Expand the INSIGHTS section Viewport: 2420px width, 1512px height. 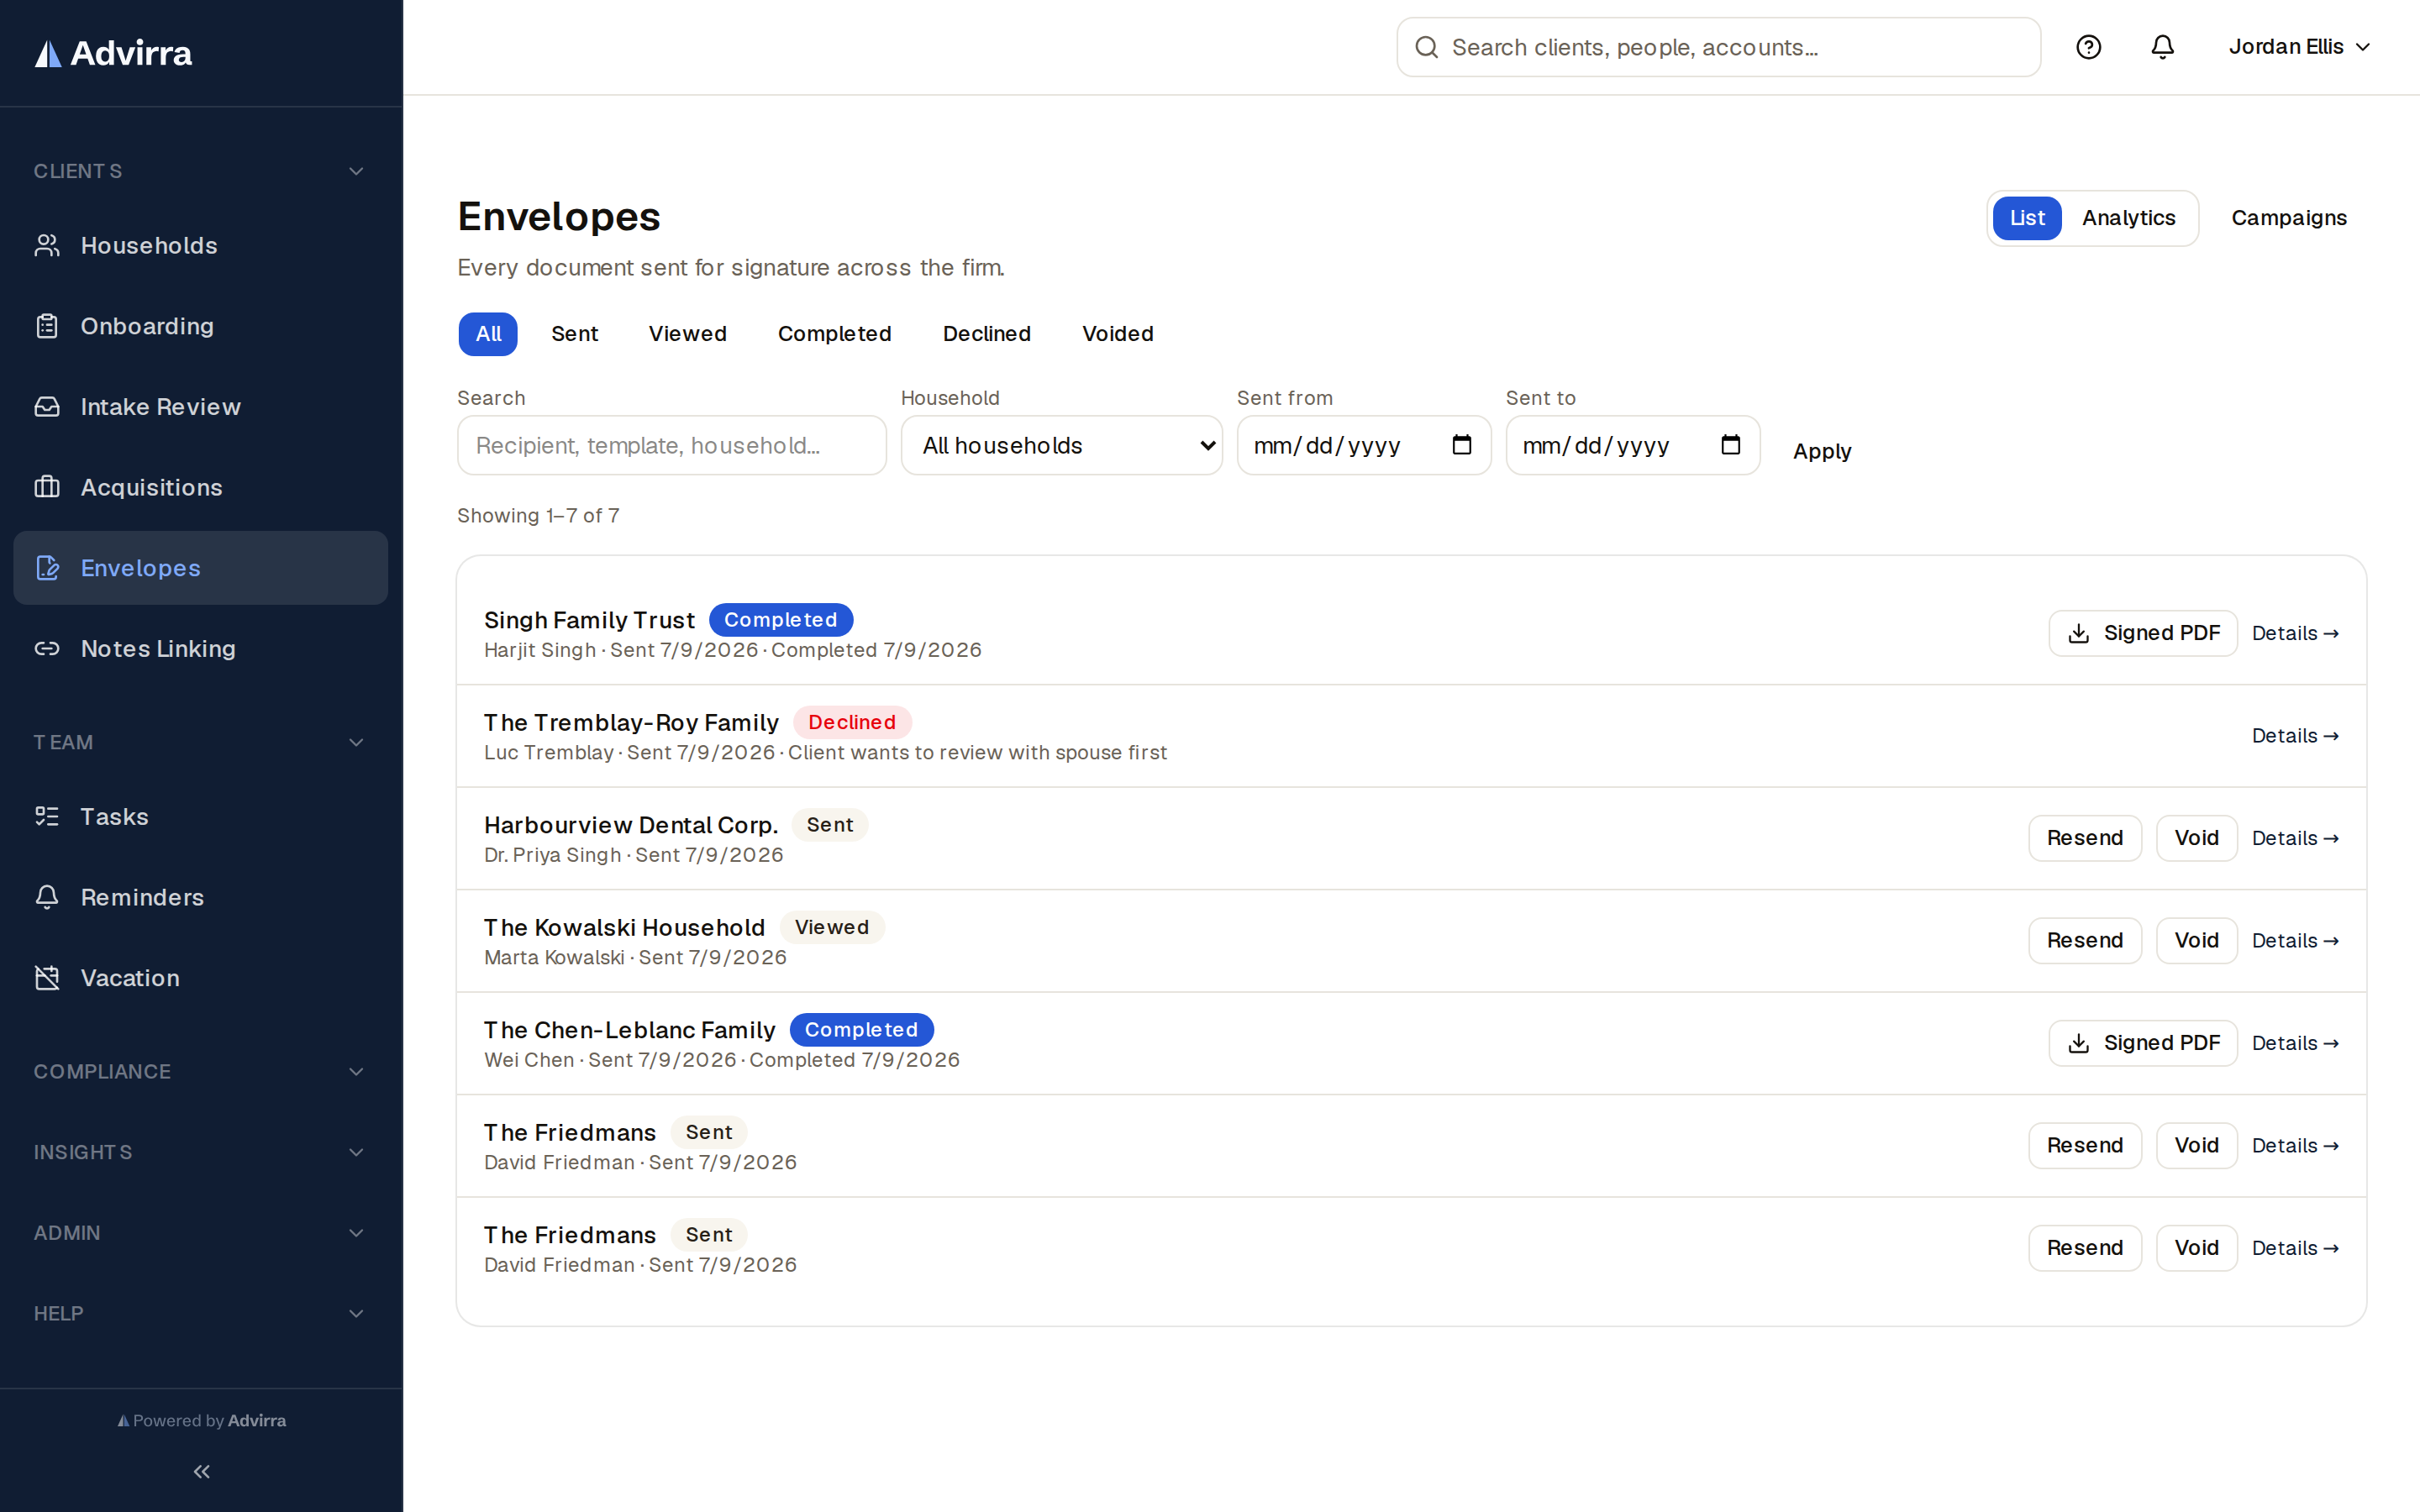pos(200,1152)
